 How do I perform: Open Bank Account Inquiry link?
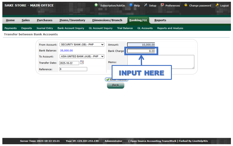(71, 28)
